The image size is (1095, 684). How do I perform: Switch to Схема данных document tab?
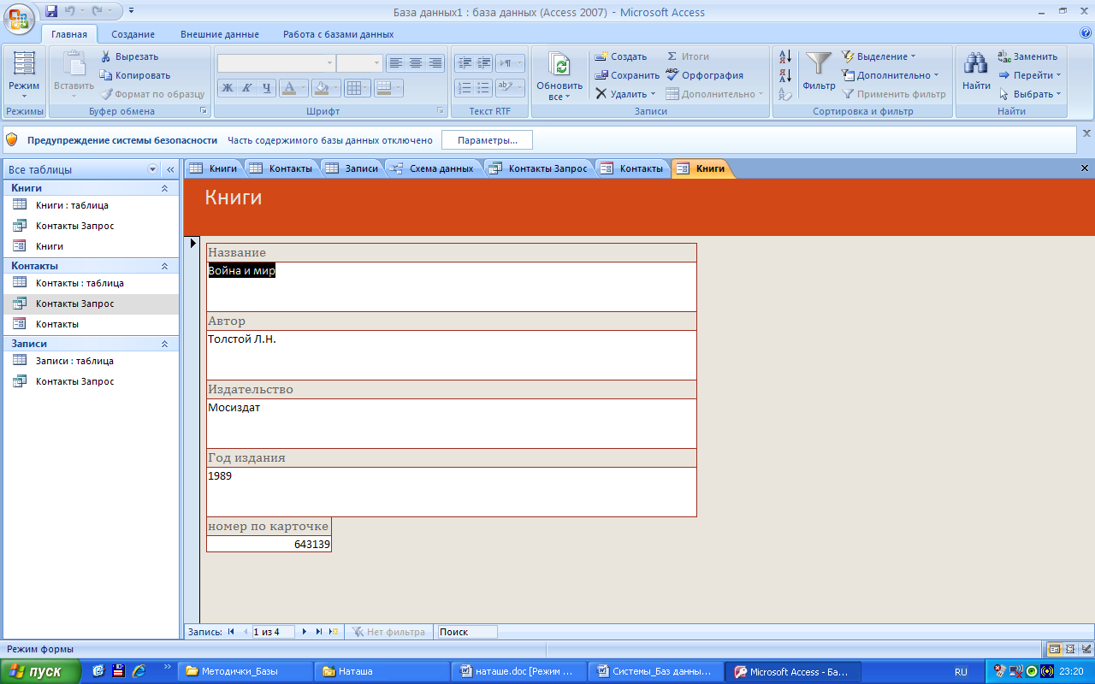pos(433,168)
